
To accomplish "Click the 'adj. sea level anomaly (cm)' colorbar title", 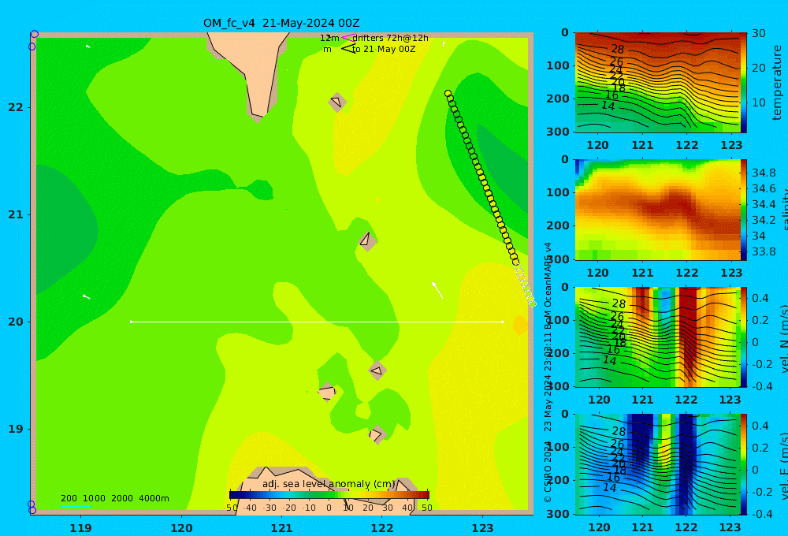I will (329, 484).
